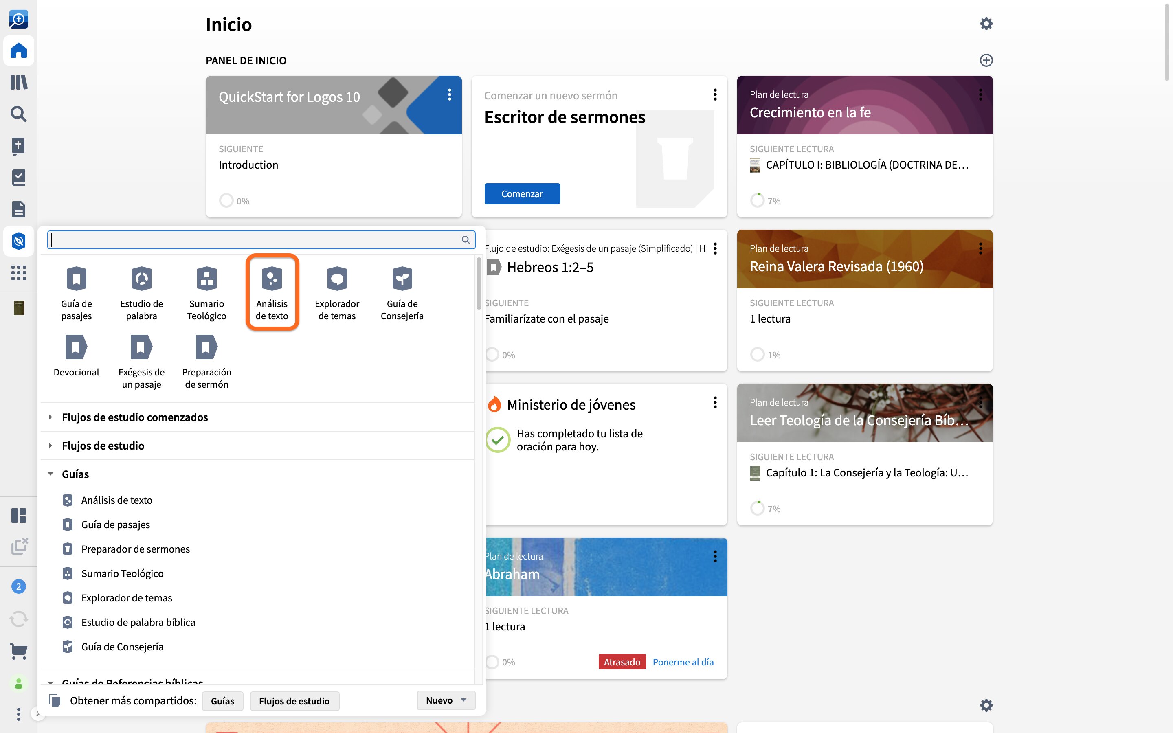
Task: Open the Factbook icon (book with checkmark)
Action: point(18,178)
